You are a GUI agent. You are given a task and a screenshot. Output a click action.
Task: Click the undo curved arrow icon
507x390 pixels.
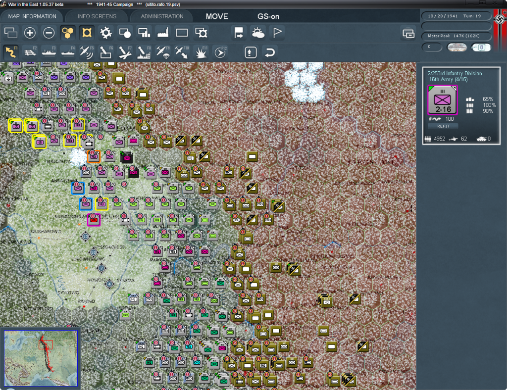point(270,52)
